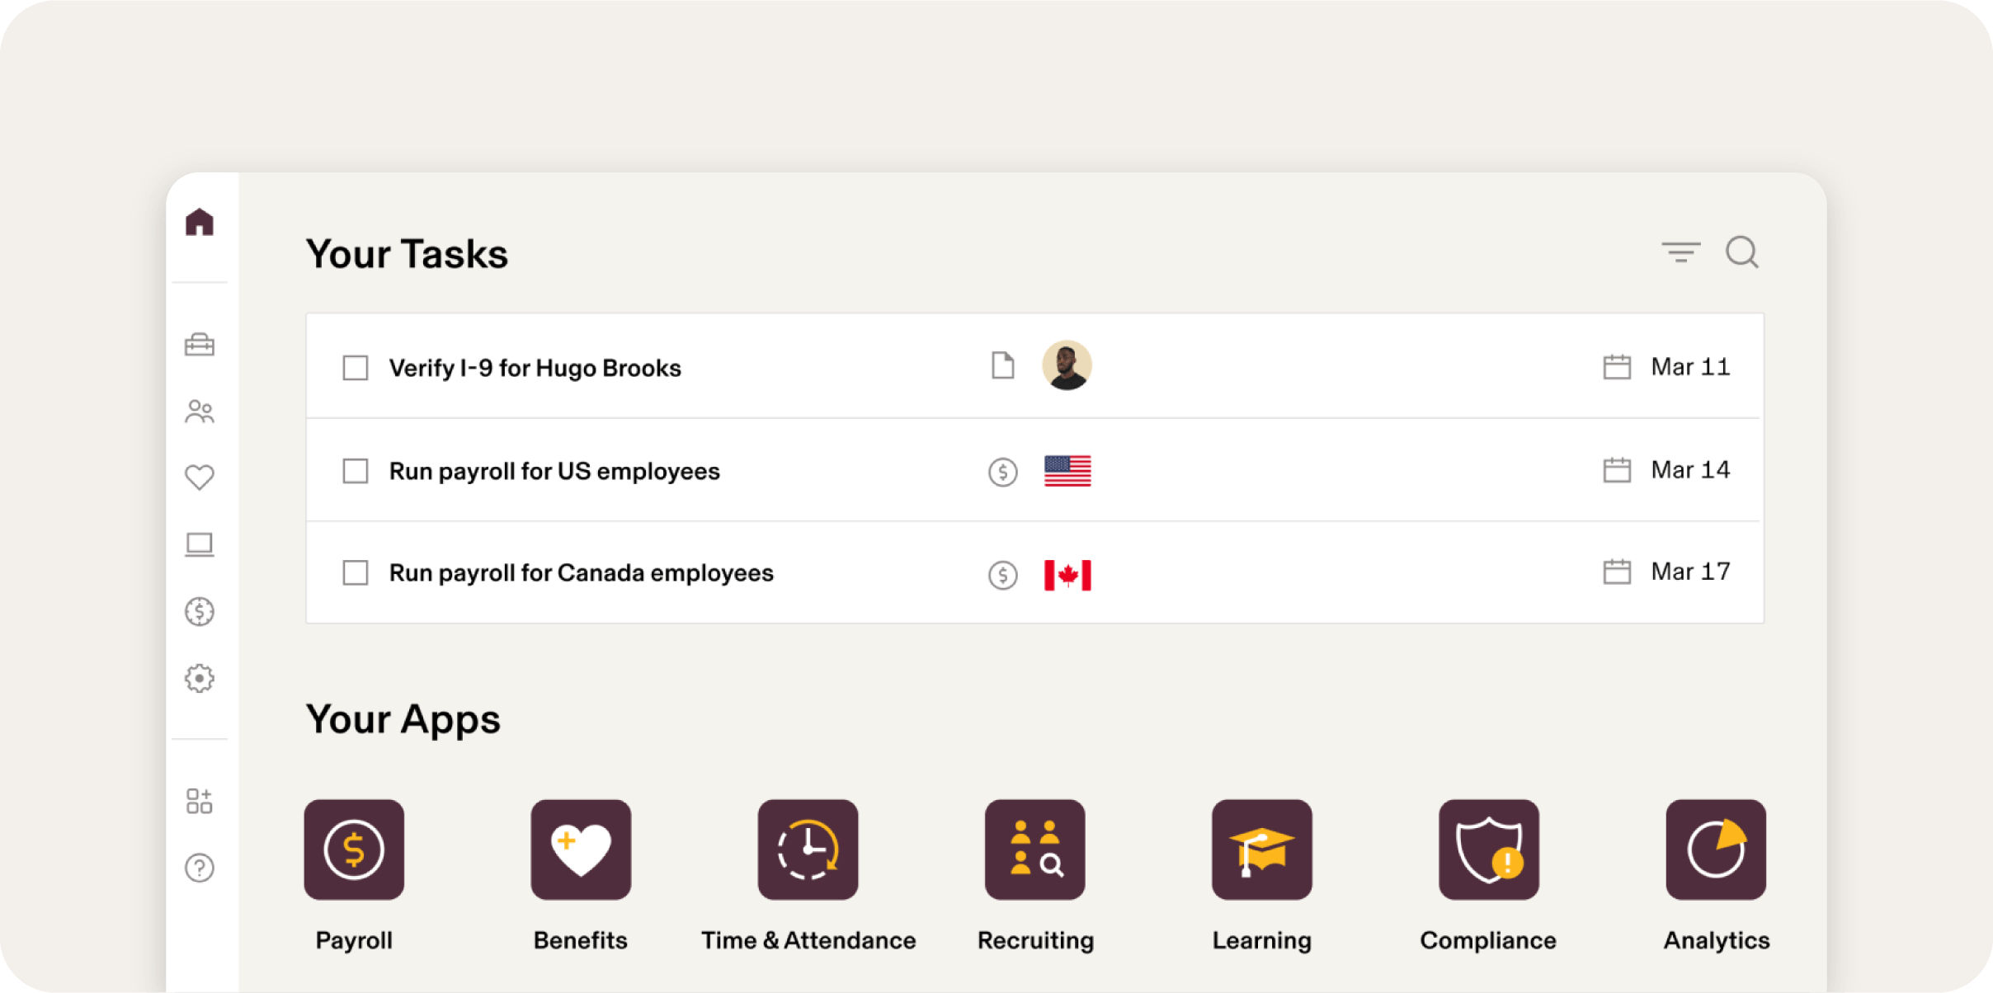Viewport: 1993px width, 993px height.
Task: Open Settings from the sidebar gear icon
Action: click(x=200, y=678)
